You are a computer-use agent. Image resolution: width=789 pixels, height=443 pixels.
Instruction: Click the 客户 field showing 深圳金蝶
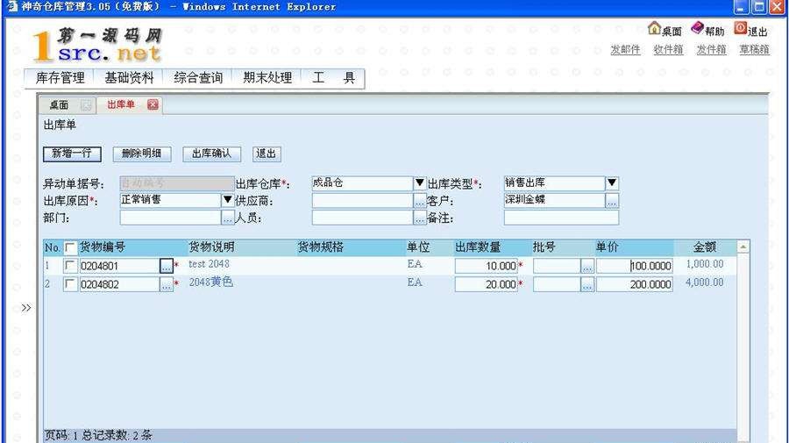(555, 200)
